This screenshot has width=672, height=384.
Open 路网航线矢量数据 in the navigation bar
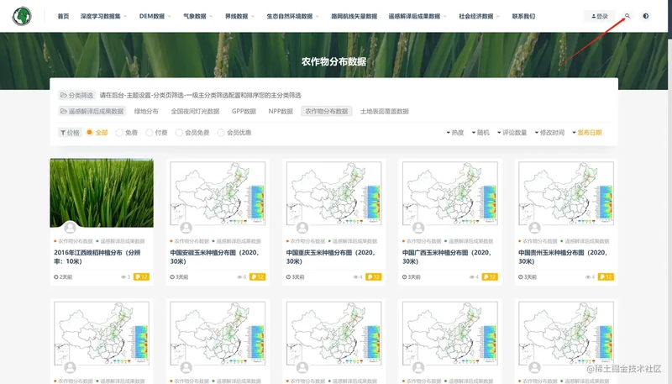[354, 16]
